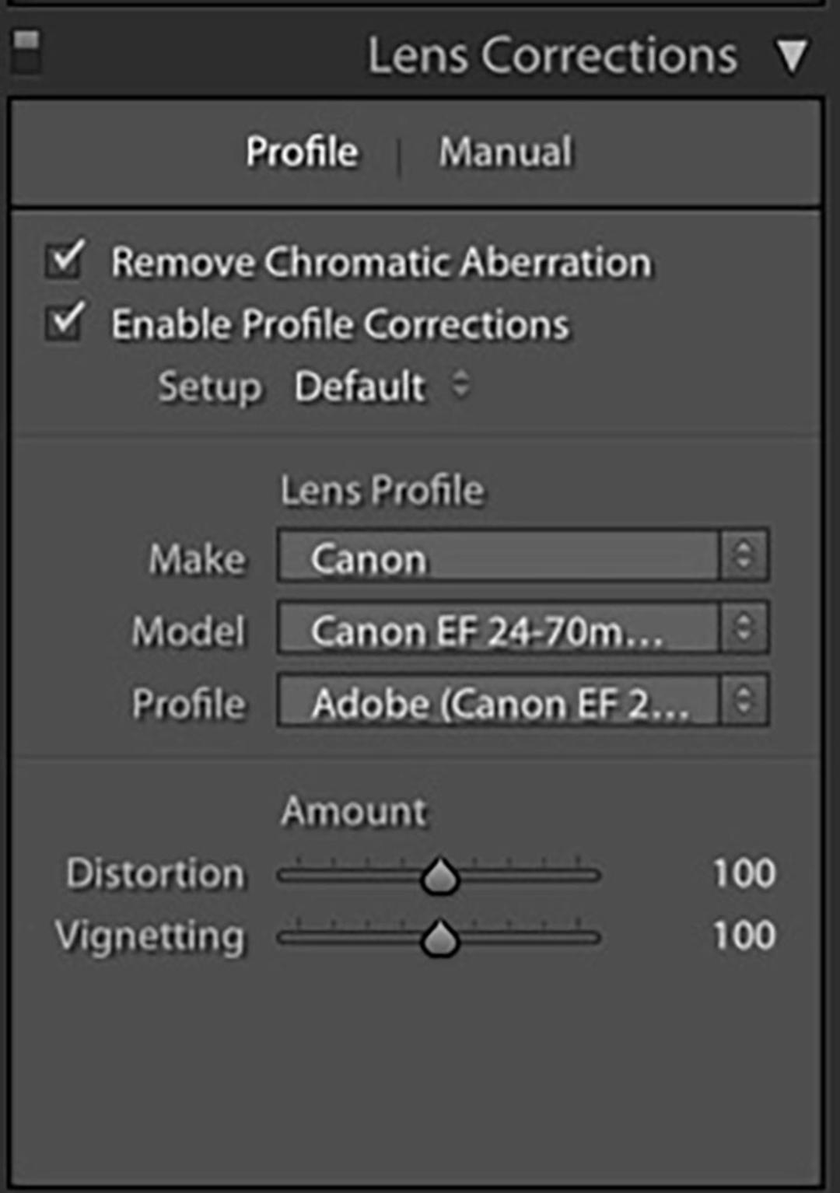Toggle the Lens Corrections panel on/off switch
This screenshot has width=840, height=1193.
[26, 53]
